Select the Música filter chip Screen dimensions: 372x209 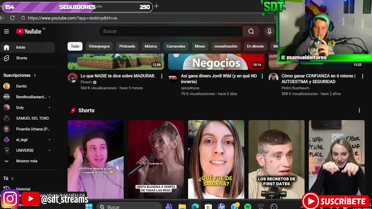[x=151, y=46]
